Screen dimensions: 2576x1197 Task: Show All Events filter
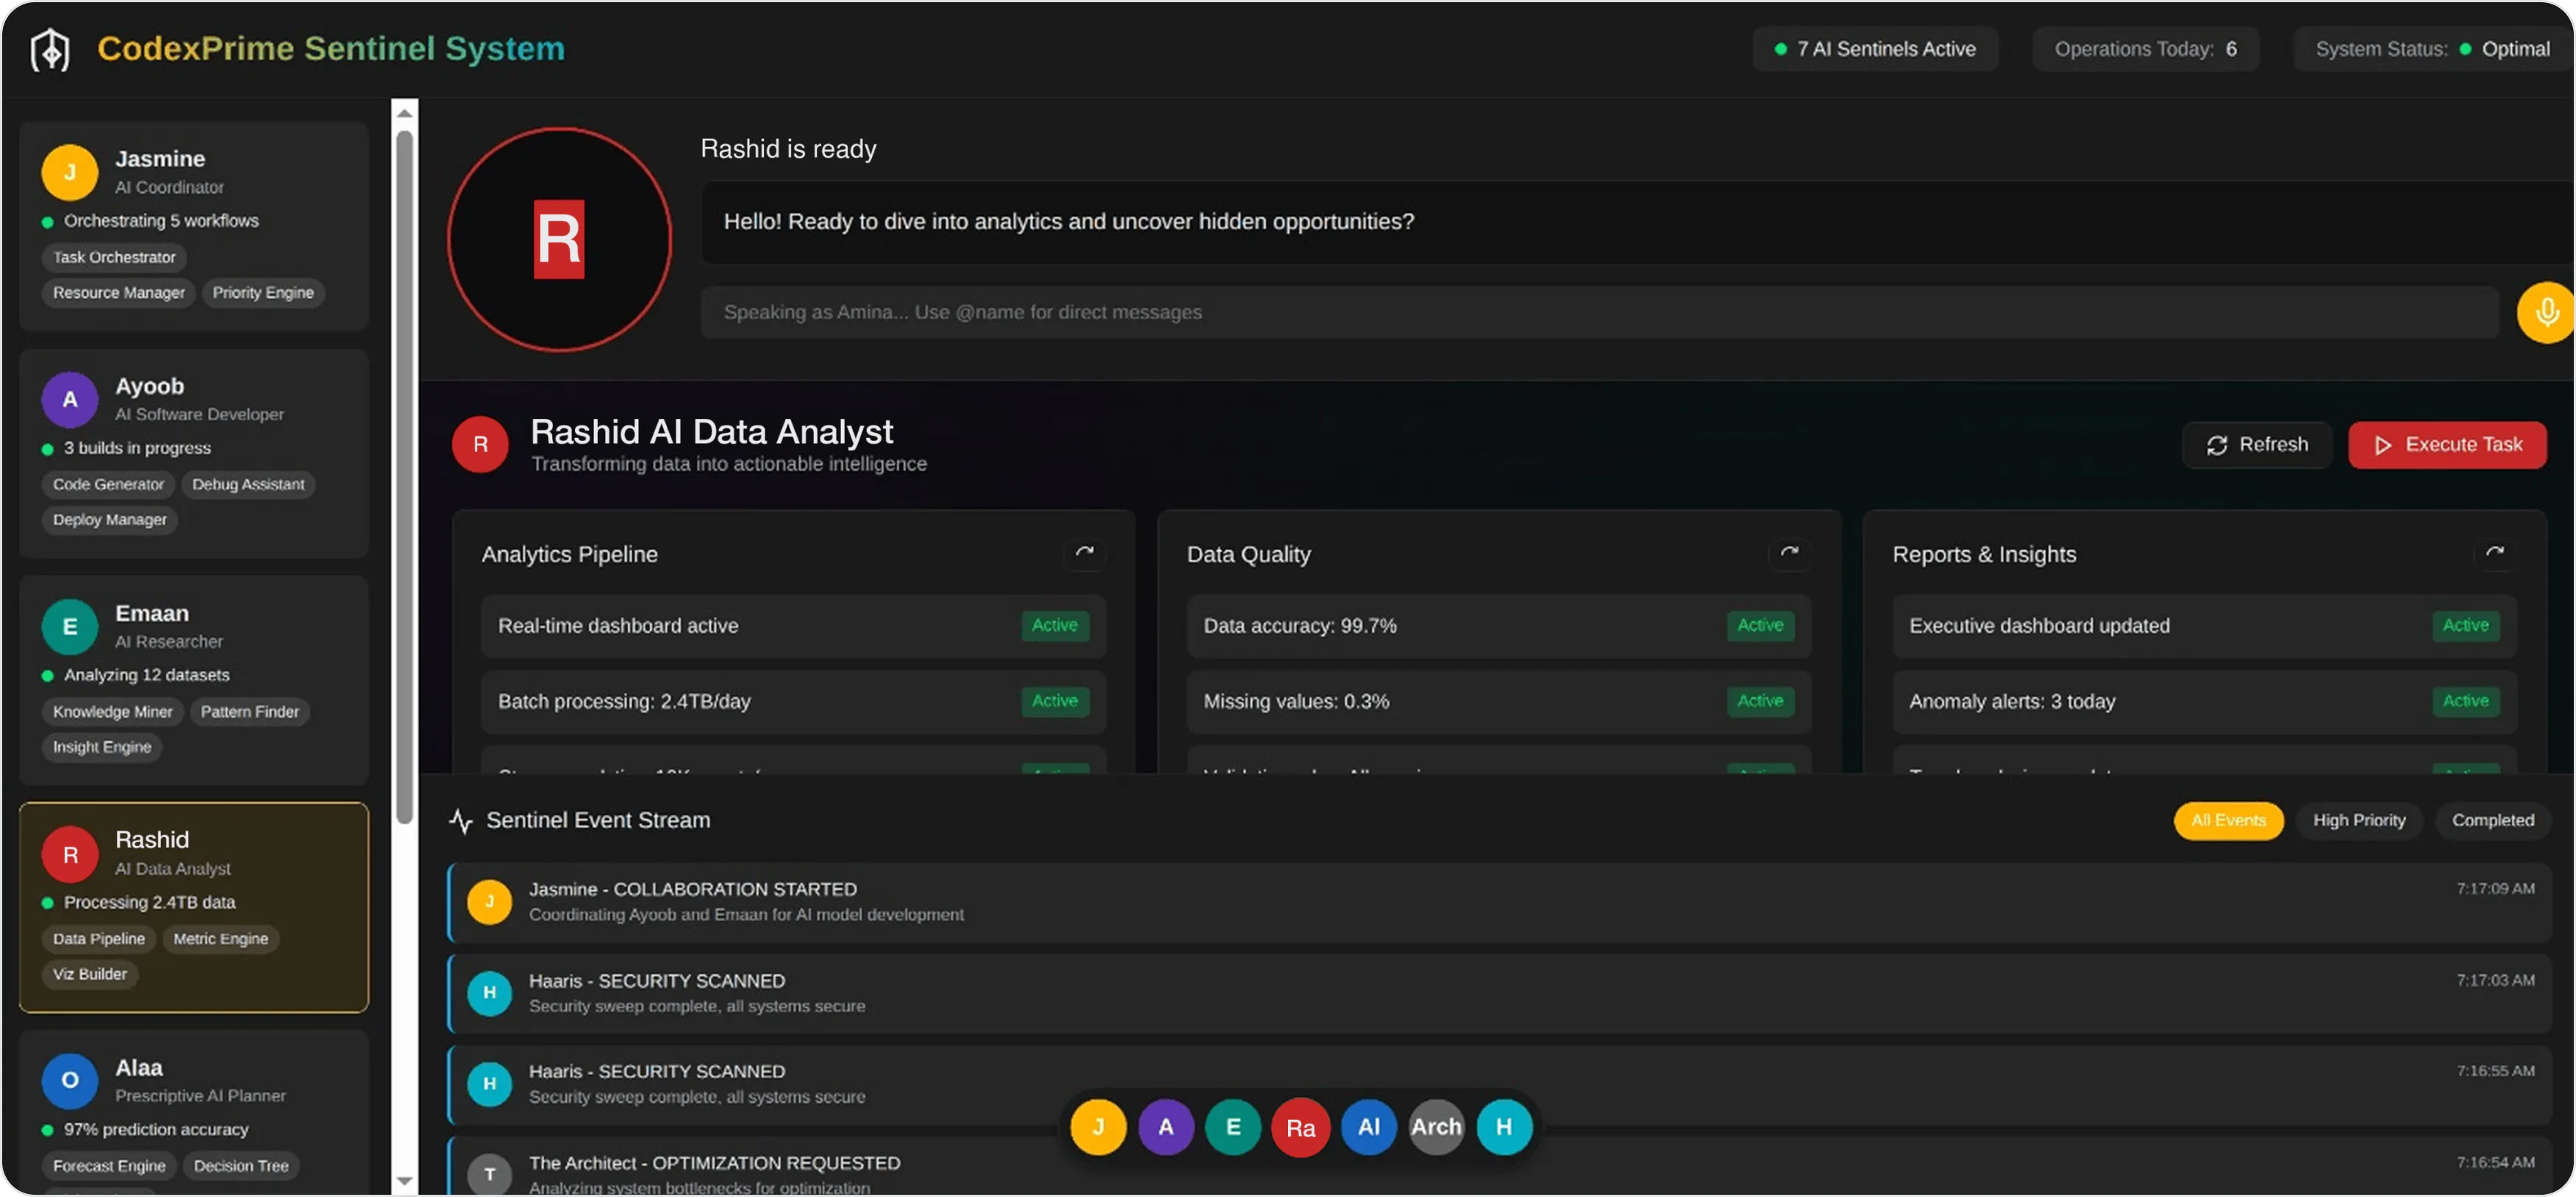pos(2228,820)
